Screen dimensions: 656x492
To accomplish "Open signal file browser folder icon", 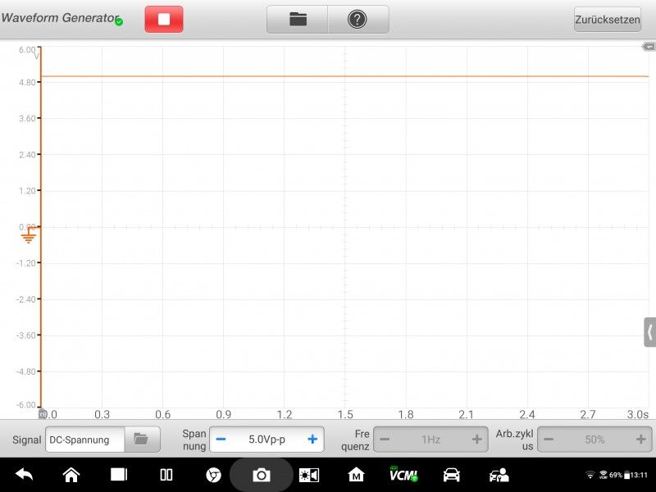I will [x=141, y=440].
